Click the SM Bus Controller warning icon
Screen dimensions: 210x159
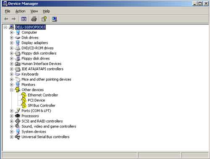pyautogui.click(x=24, y=106)
